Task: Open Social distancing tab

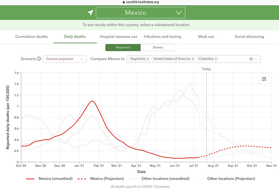Action: pyautogui.click(x=249, y=36)
